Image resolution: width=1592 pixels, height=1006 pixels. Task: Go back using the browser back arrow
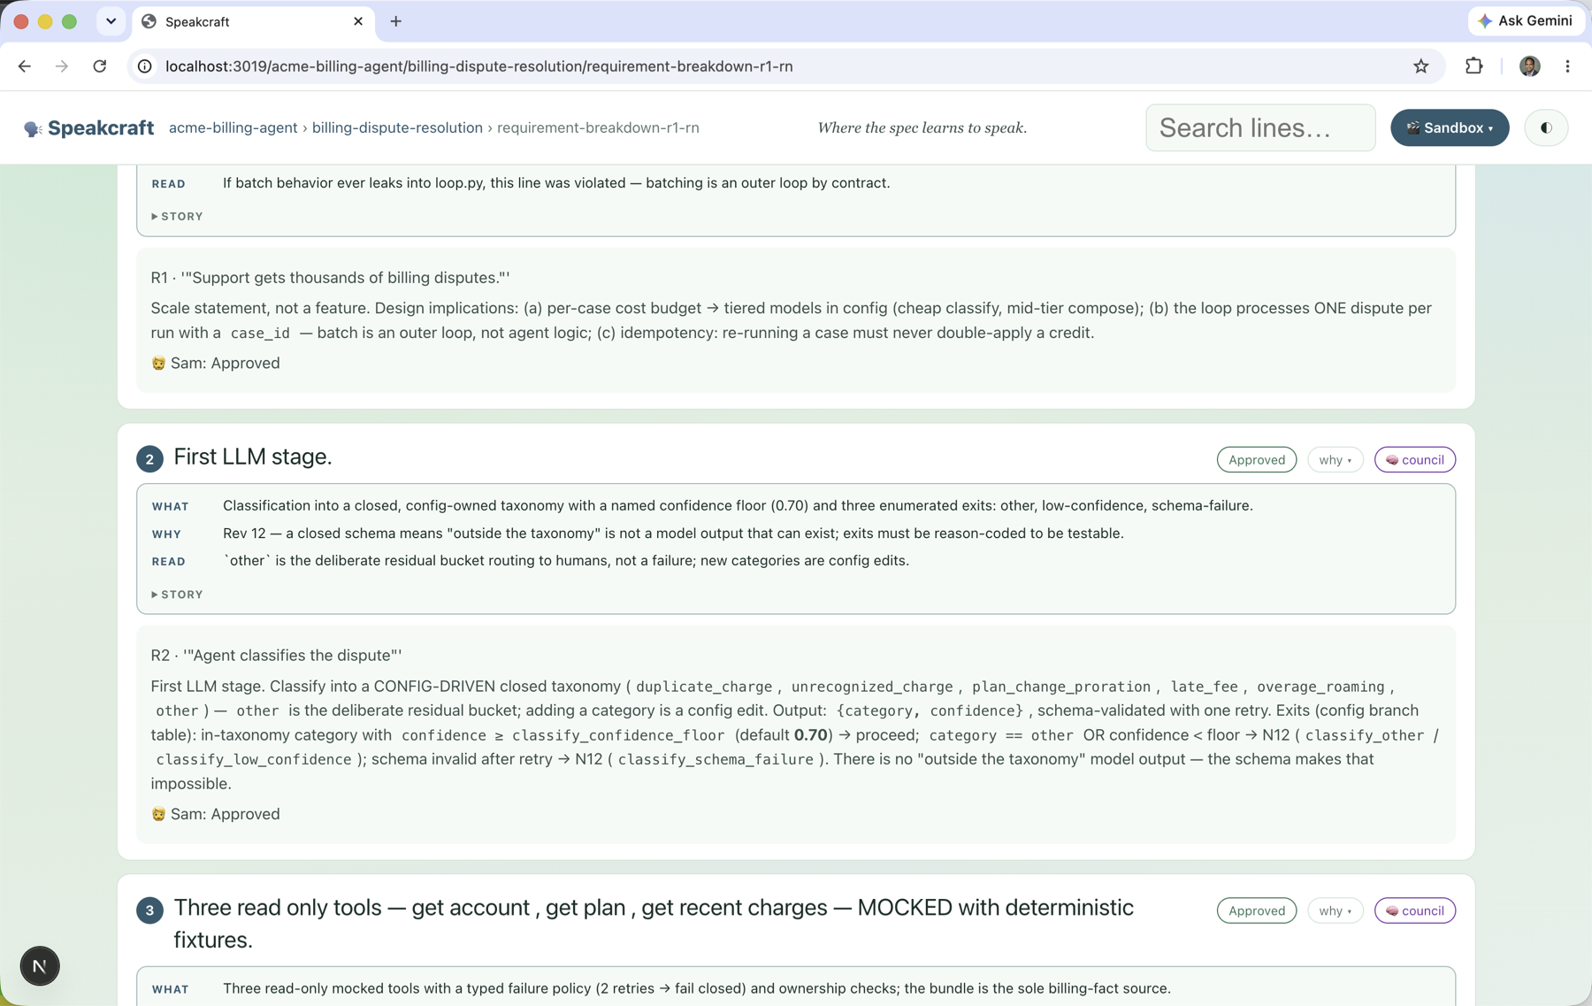[25, 66]
